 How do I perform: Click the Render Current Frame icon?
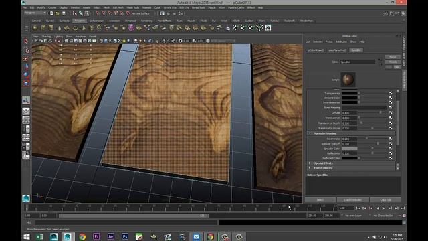(168, 13)
